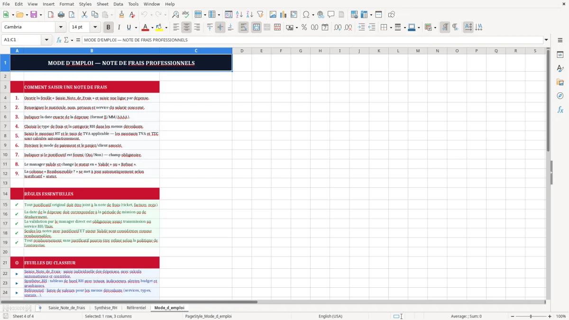The width and height of the screenshot is (569, 320).
Task: Switch to the Synthèse_RH sheet tab
Action: click(x=106, y=308)
